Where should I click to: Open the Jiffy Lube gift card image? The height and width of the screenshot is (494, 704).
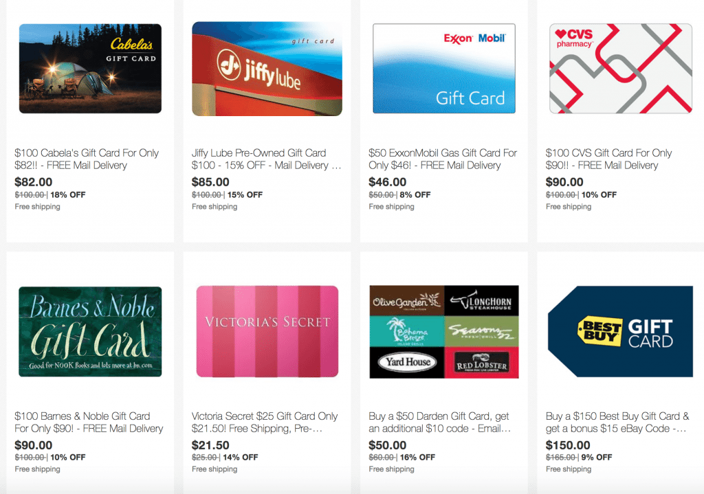267,69
